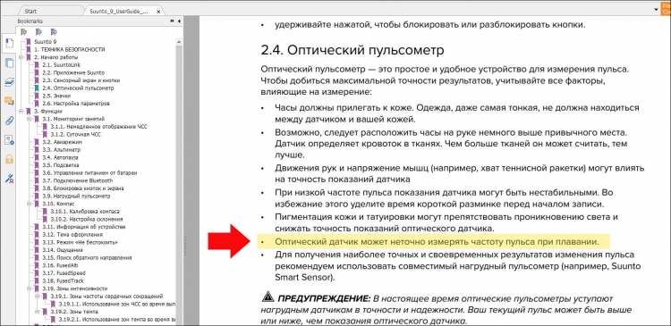Screen dimensions: 671x326
Task: Select bookmark '2.4. Оптический пульсометр'
Action: [78, 88]
